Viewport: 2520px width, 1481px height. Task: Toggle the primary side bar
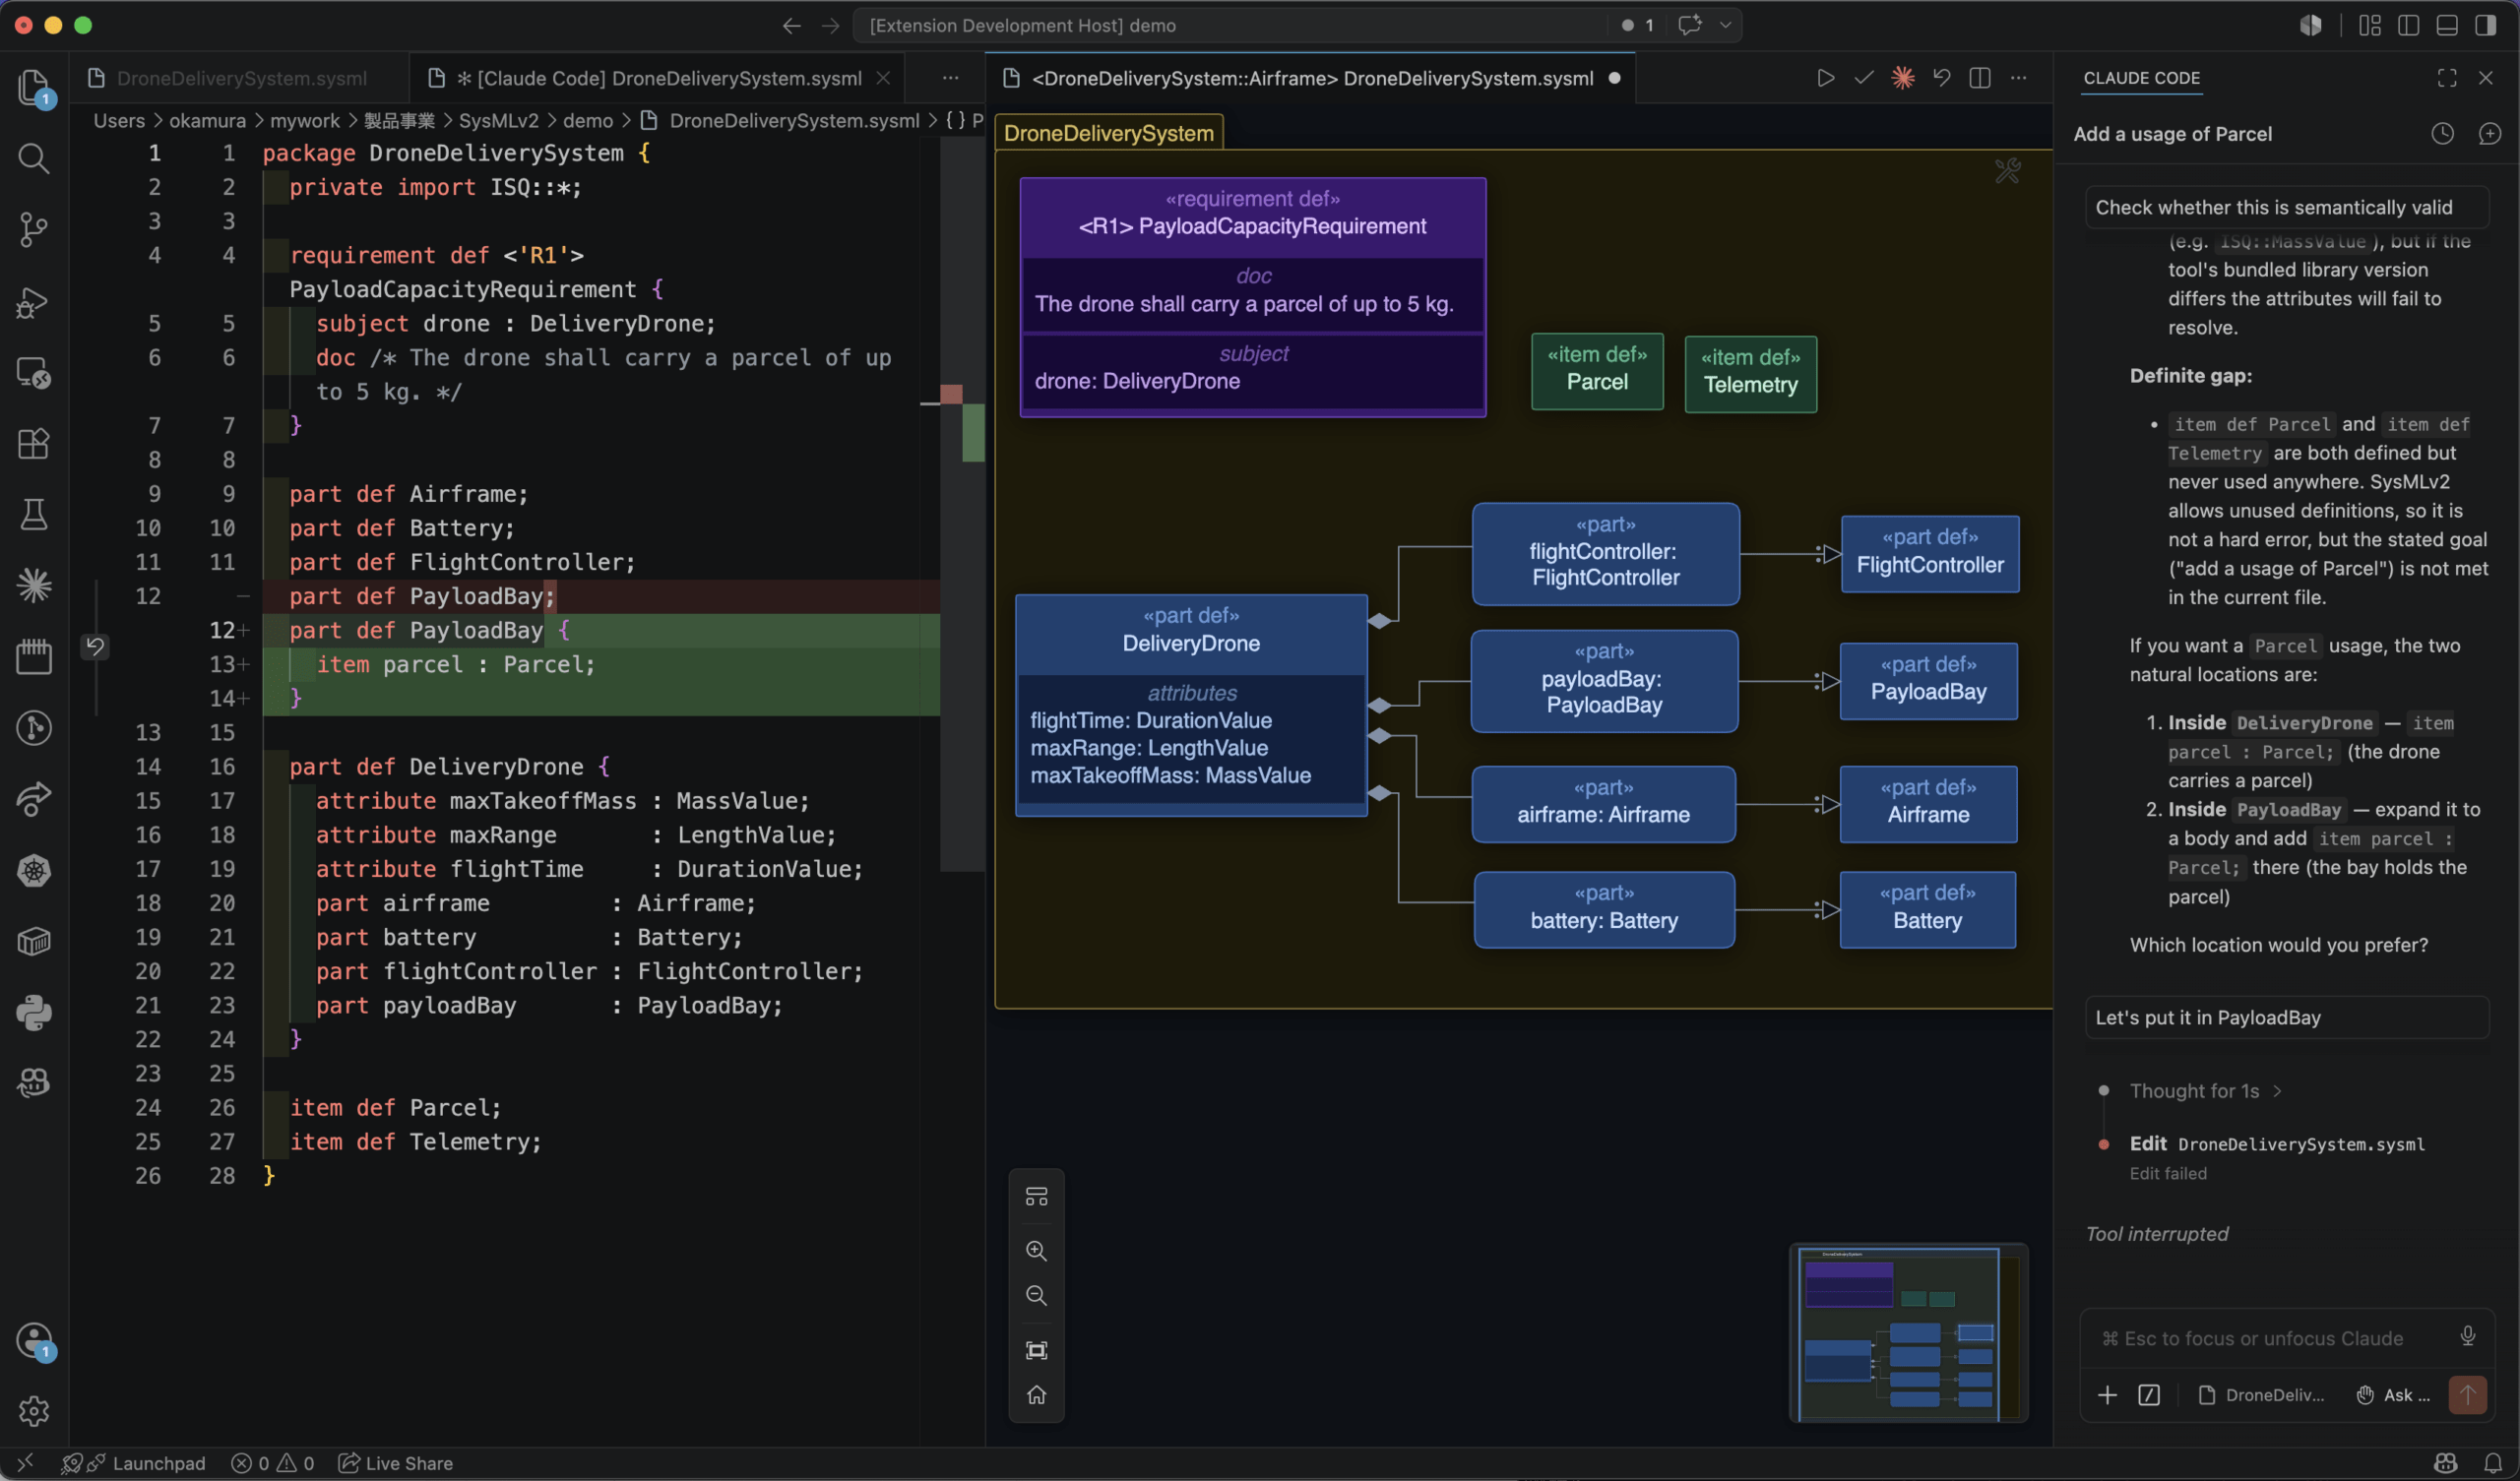point(2408,25)
